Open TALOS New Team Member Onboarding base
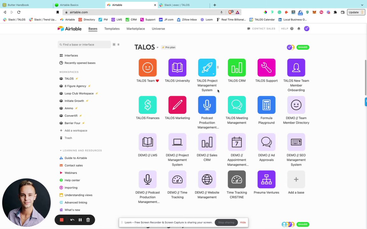367x229 pixels. (296, 67)
